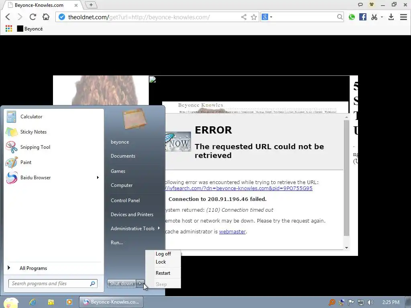
Task: Open Games from the Start menu
Action: 118,171
